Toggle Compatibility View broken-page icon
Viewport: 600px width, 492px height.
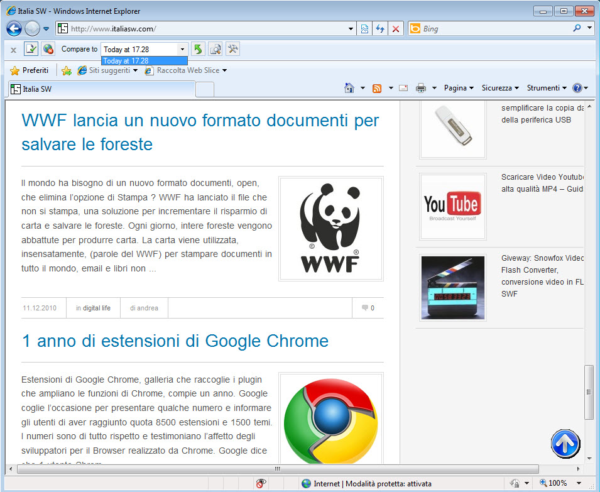click(364, 29)
